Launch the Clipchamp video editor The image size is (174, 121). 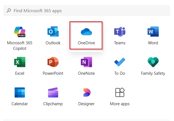coord(53,97)
